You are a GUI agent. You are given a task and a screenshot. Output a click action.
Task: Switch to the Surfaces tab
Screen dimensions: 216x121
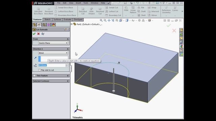pyautogui.click(x=57, y=19)
